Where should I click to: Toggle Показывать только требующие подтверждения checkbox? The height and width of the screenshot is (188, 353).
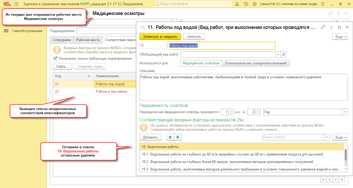[55, 58]
